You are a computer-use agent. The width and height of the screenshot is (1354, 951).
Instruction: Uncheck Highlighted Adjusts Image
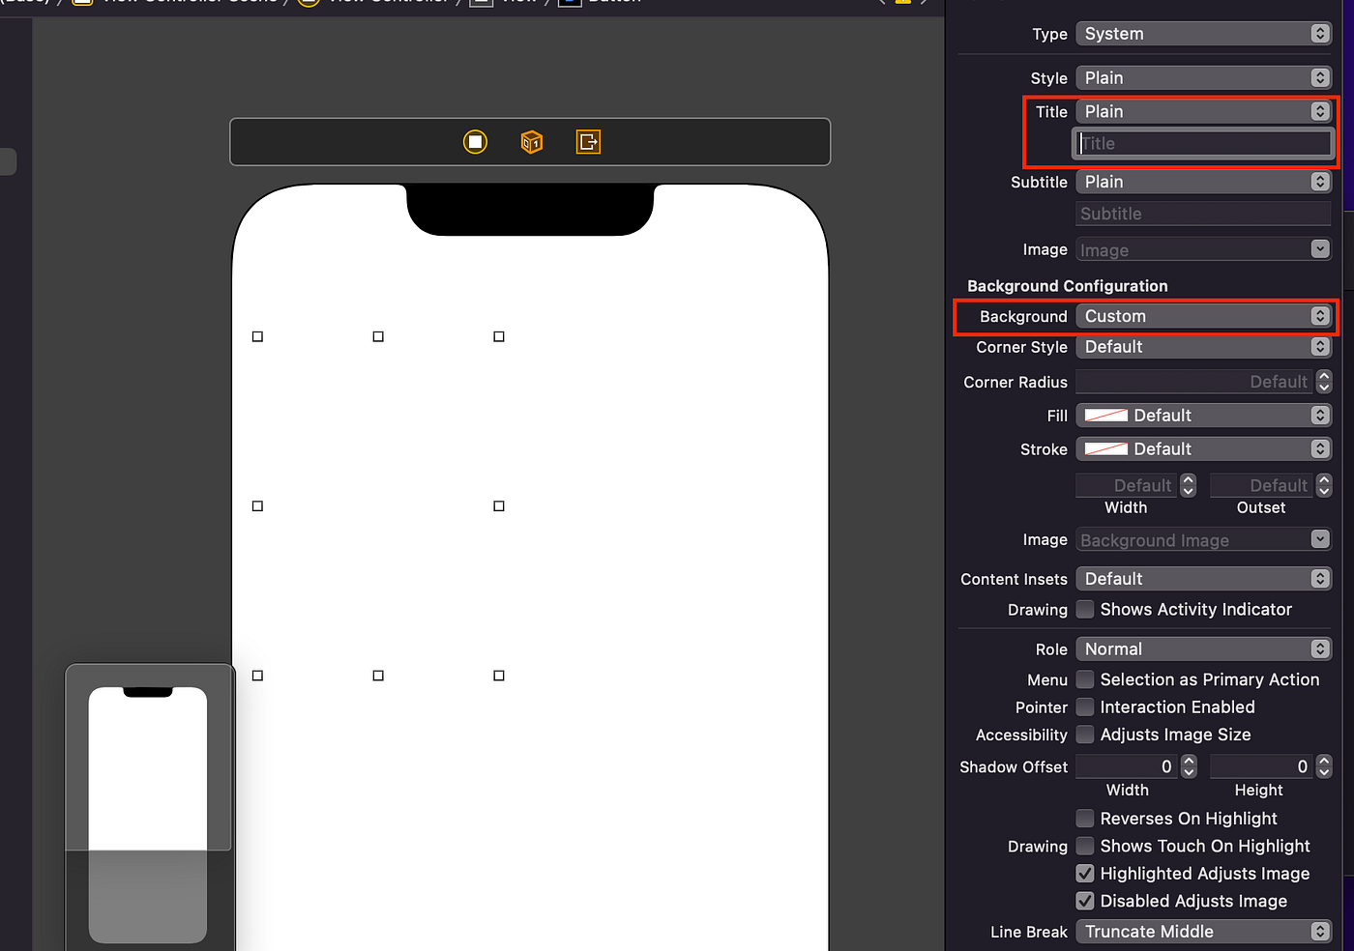coord(1085,873)
